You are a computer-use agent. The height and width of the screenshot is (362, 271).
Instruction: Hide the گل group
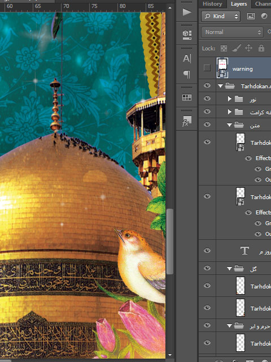(x=207, y=268)
